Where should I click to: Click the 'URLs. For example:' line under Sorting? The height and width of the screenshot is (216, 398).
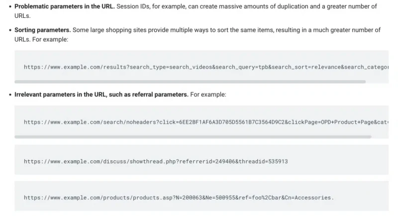[41, 39]
